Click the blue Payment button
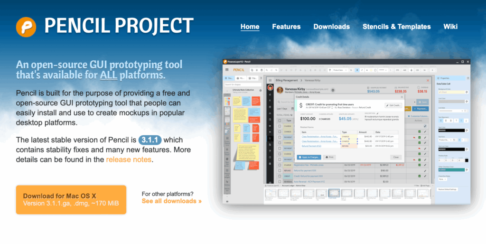Image resolution: width=486 pixels, height=244 pixels. tap(421, 109)
